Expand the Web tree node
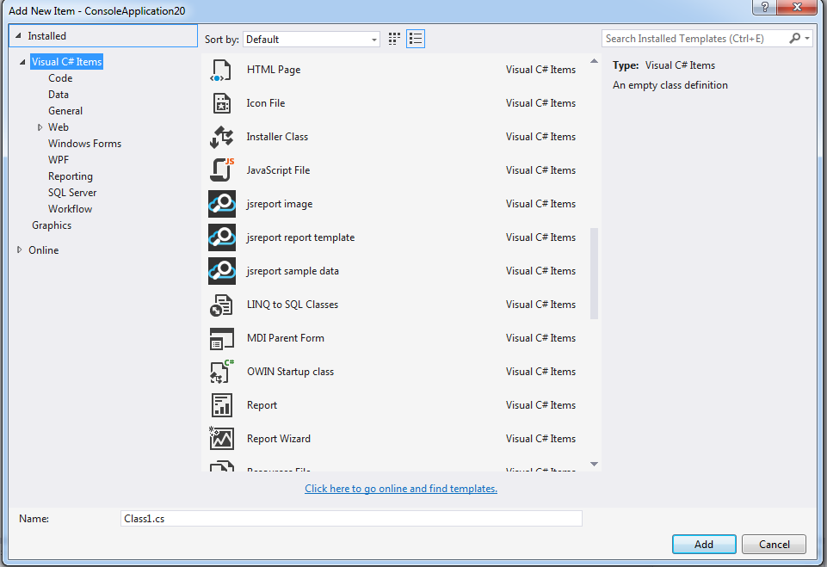 coord(40,127)
